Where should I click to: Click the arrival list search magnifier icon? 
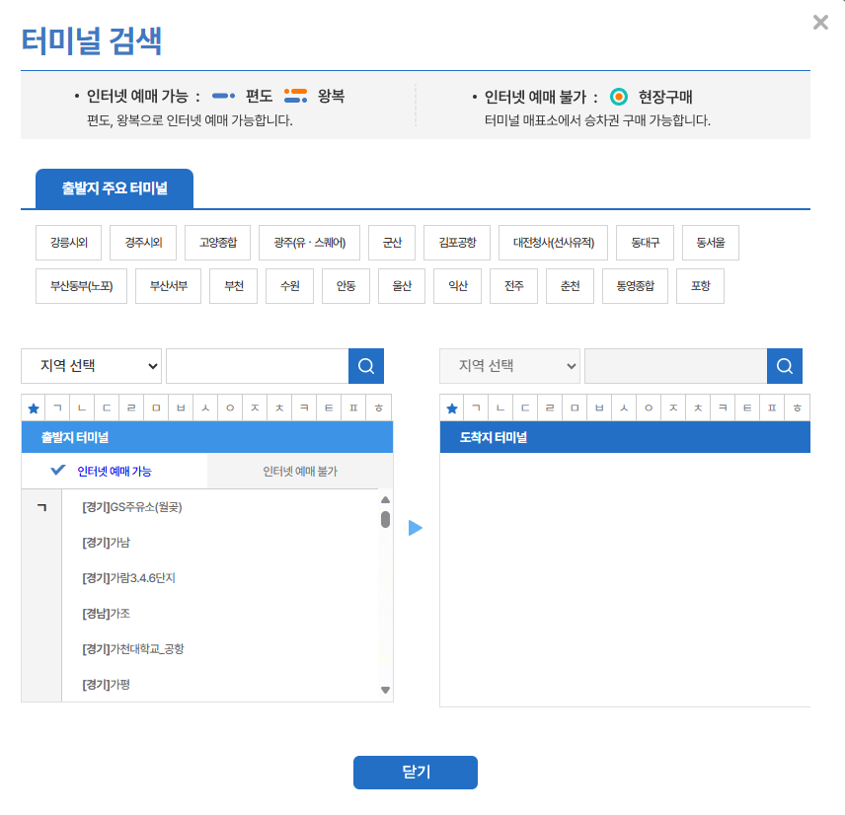coord(784,365)
